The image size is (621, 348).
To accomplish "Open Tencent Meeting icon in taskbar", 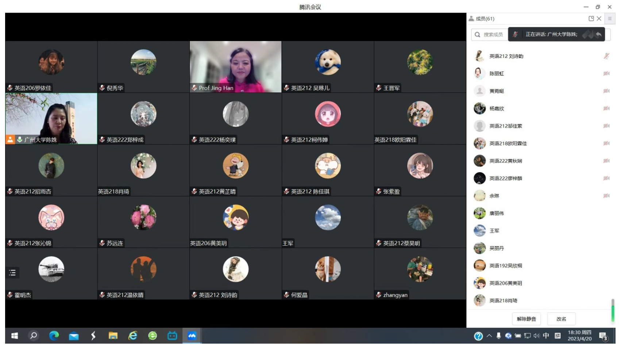I will pyautogui.click(x=192, y=336).
